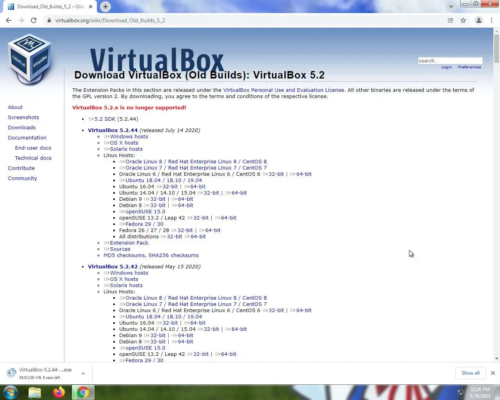Open the Chrome profile avatar

click(479, 20)
